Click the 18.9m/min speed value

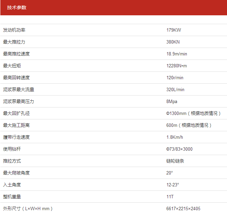pyautogui.click(x=177, y=54)
